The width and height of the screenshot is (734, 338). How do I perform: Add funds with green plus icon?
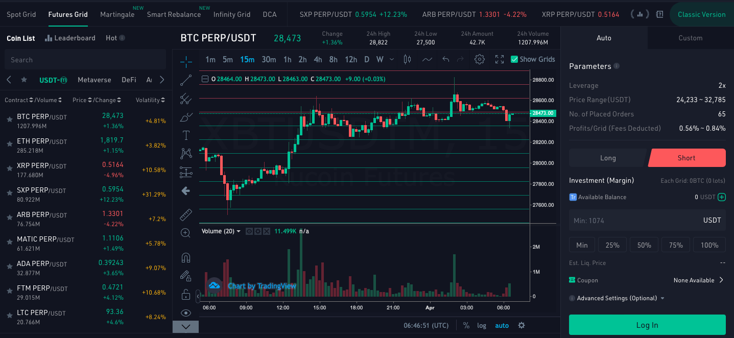722,197
